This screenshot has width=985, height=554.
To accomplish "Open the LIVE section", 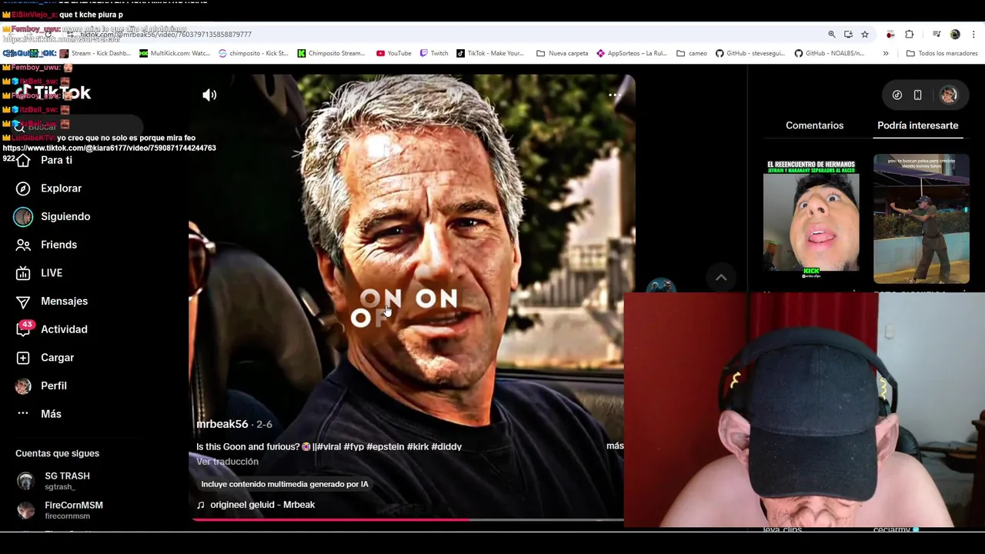I will click(52, 273).
